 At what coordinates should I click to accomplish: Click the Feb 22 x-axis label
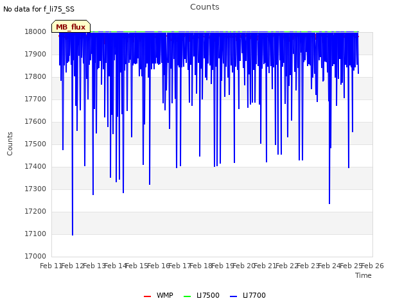point(286,266)
